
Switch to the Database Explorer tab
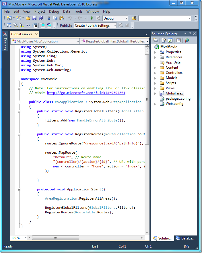[185, 238]
